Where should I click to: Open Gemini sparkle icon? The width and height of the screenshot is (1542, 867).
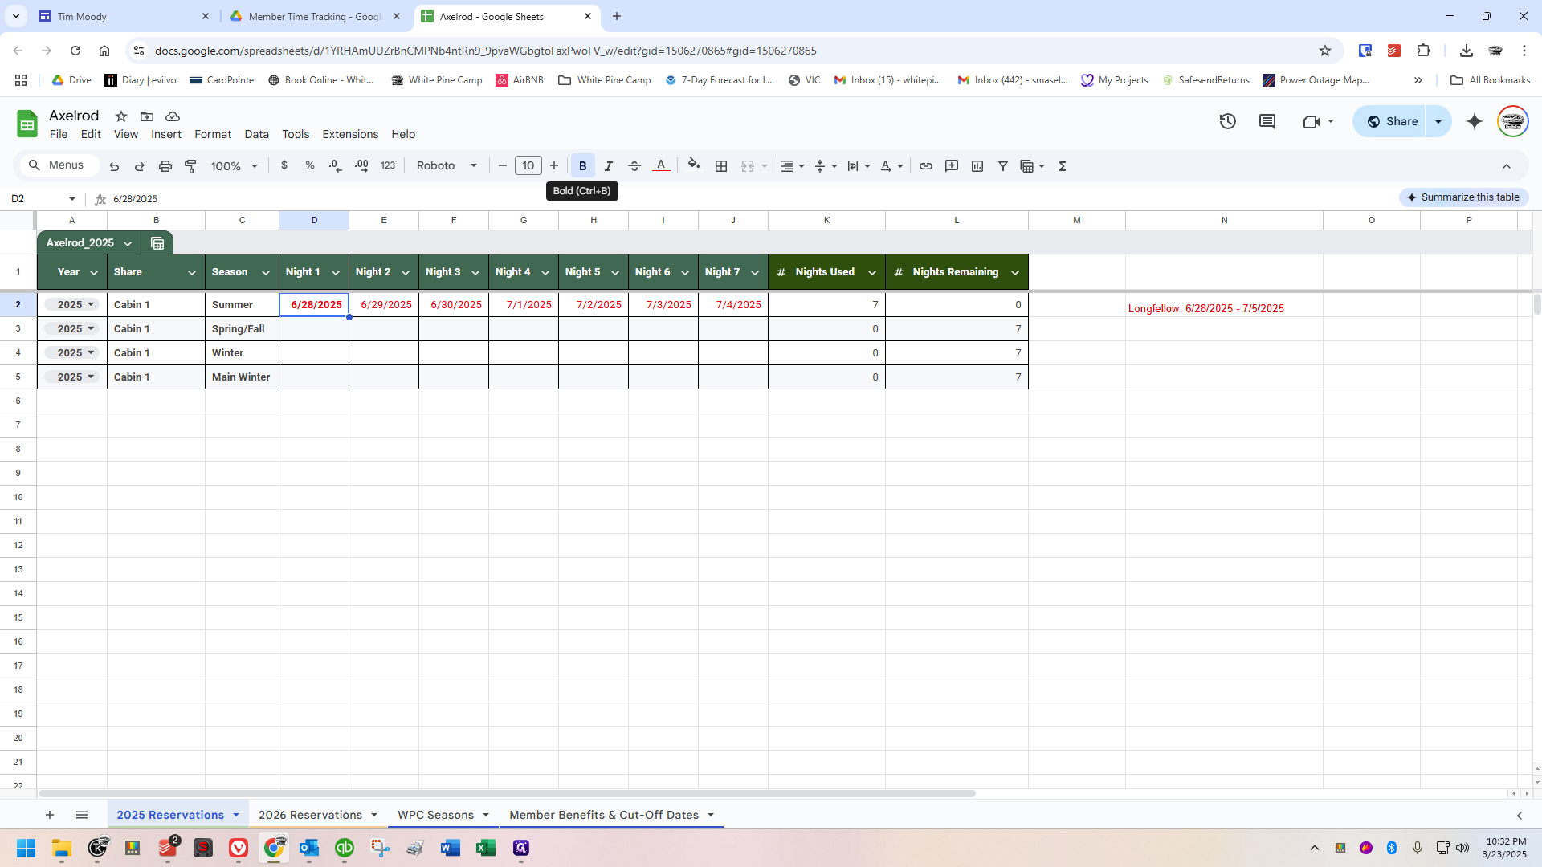1475,121
